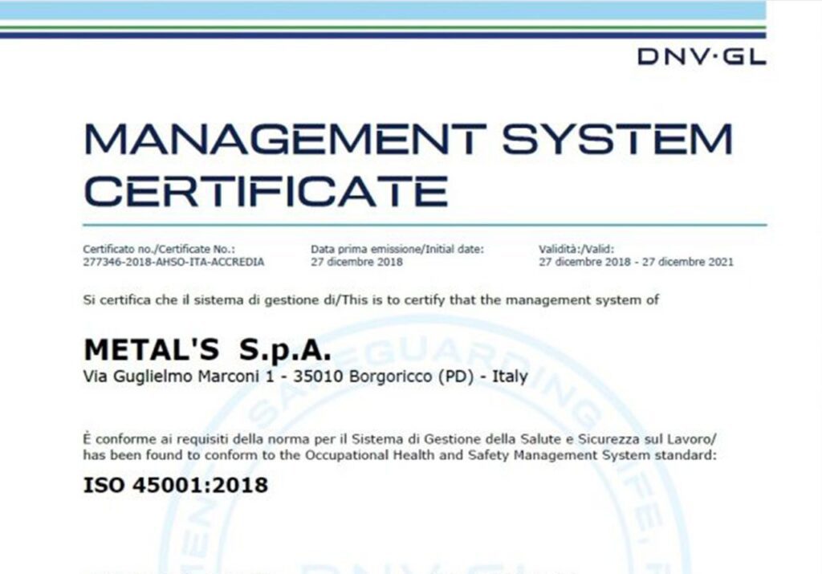Click the 'Si certifica che il sistema' sentence
Screen dimensions: 822x574
point(371,300)
